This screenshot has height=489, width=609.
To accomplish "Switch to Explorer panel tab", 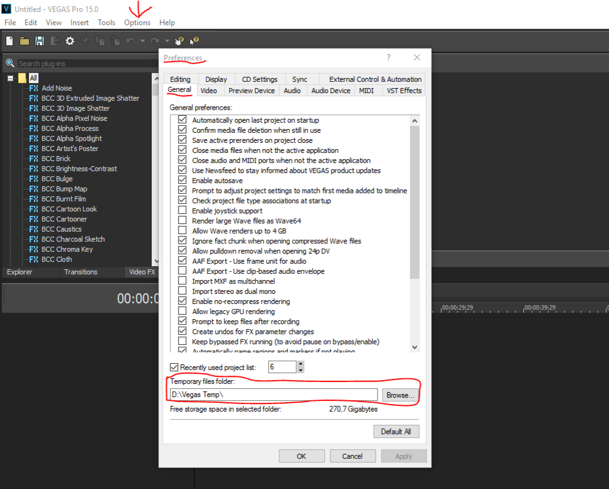I will click(x=20, y=272).
